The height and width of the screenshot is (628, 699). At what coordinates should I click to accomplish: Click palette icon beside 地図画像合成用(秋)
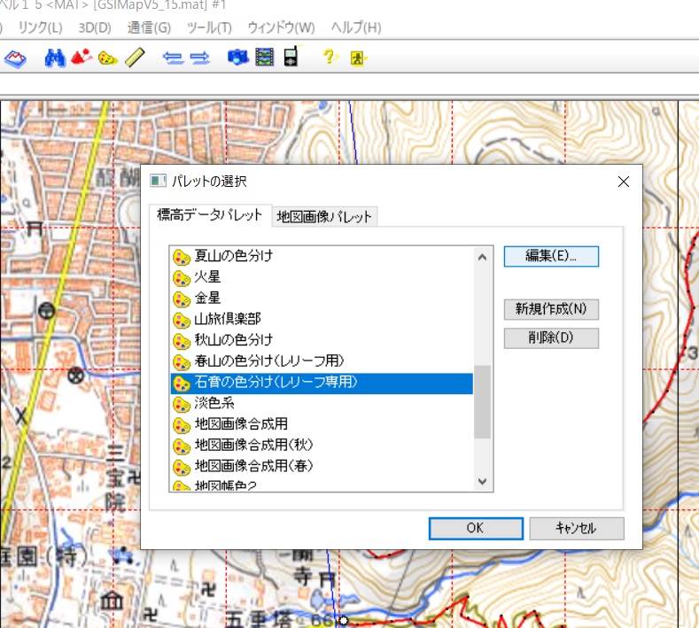182,446
